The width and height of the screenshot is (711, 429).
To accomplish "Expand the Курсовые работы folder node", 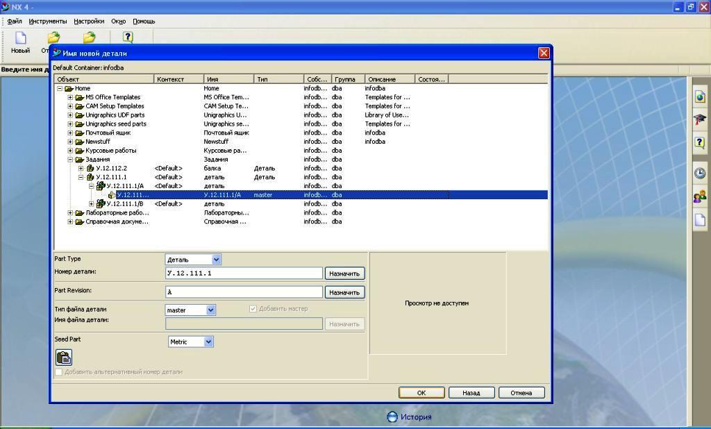I will (x=70, y=151).
